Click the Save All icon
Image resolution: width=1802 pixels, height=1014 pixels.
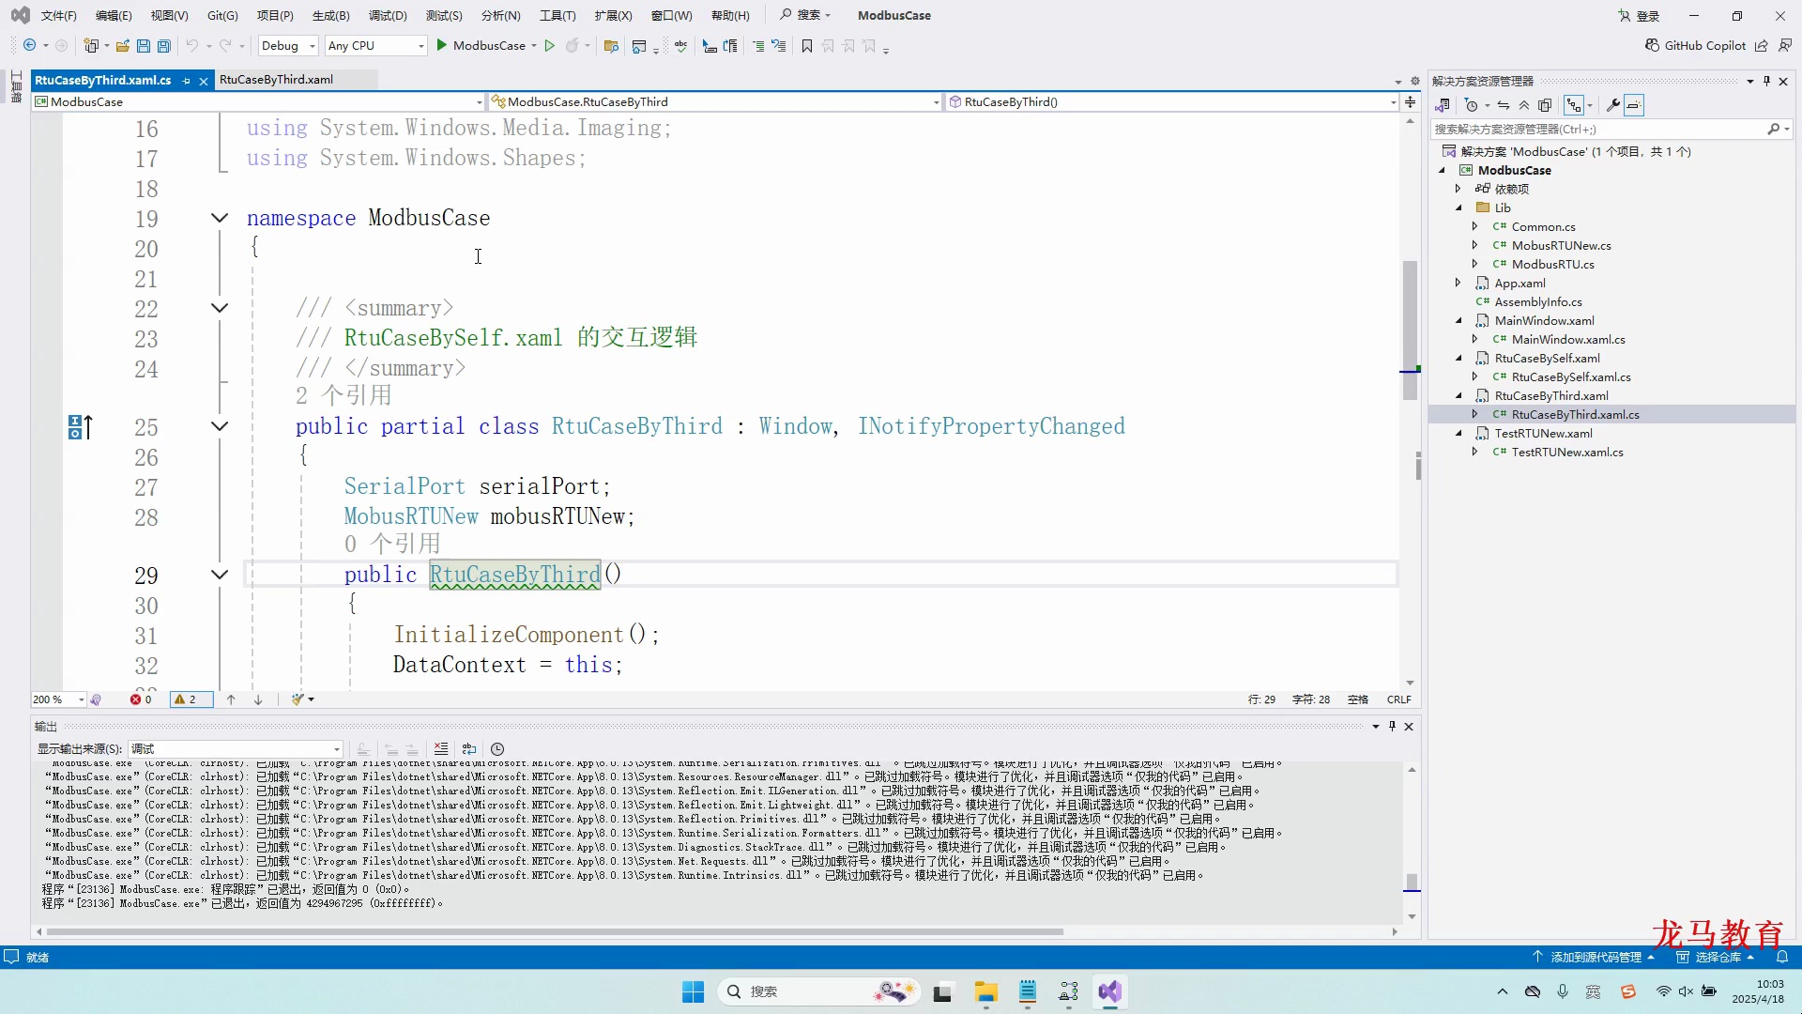tap(163, 45)
